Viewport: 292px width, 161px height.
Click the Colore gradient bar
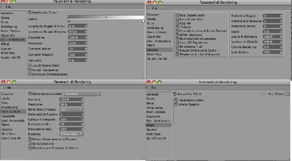[106, 17]
